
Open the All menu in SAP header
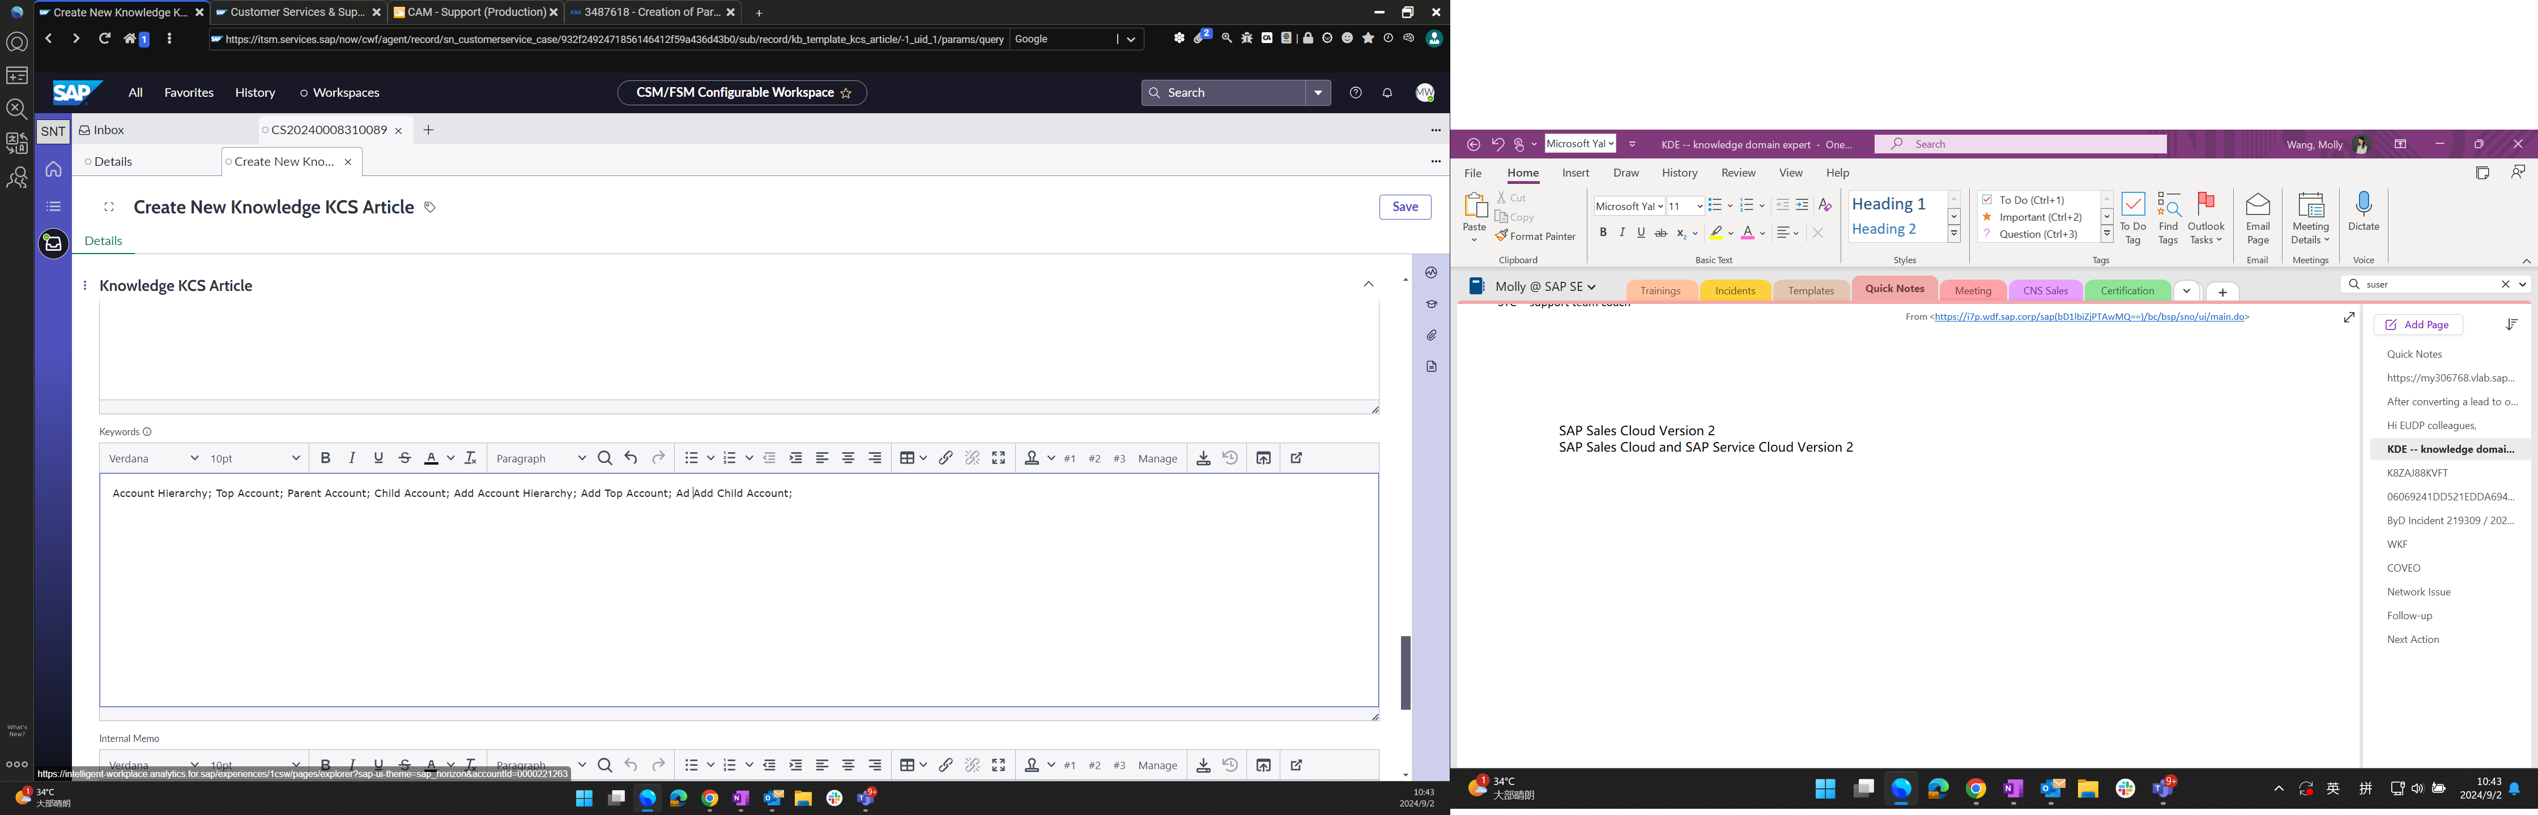coord(136,92)
